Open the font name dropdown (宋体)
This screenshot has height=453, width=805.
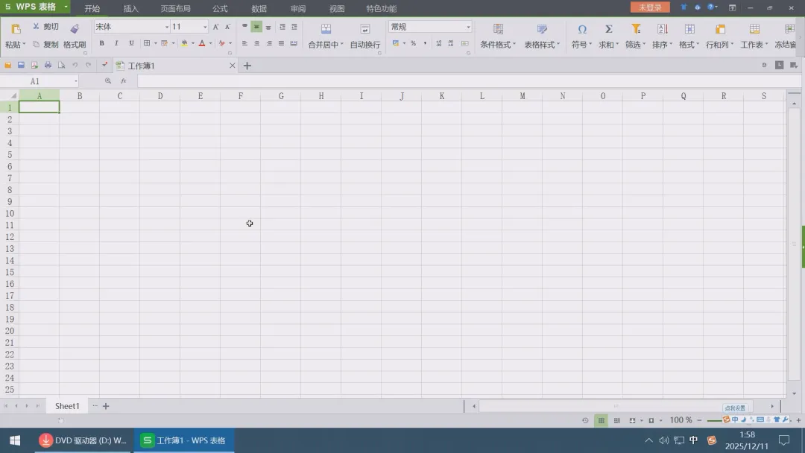[x=167, y=27]
